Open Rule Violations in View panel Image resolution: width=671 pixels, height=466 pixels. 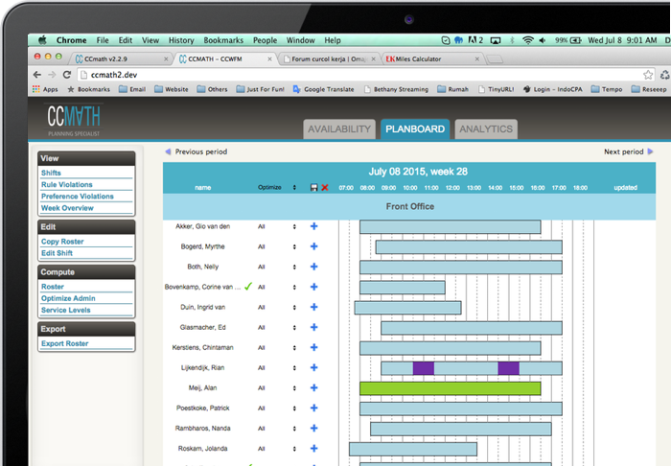67,184
